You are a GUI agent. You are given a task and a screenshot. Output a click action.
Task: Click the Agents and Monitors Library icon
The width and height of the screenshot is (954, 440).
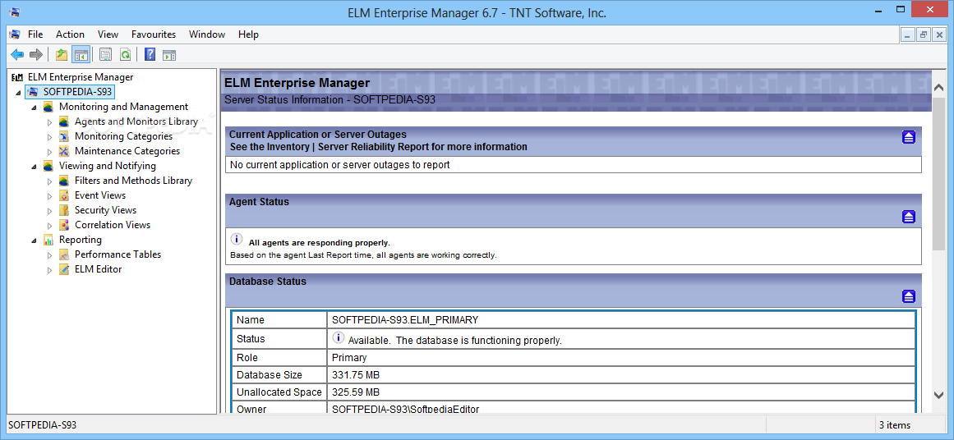click(x=64, y=121)
